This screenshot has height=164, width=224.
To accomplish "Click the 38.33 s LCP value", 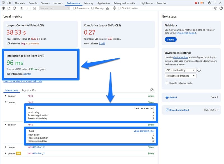I will coord(16,32).
